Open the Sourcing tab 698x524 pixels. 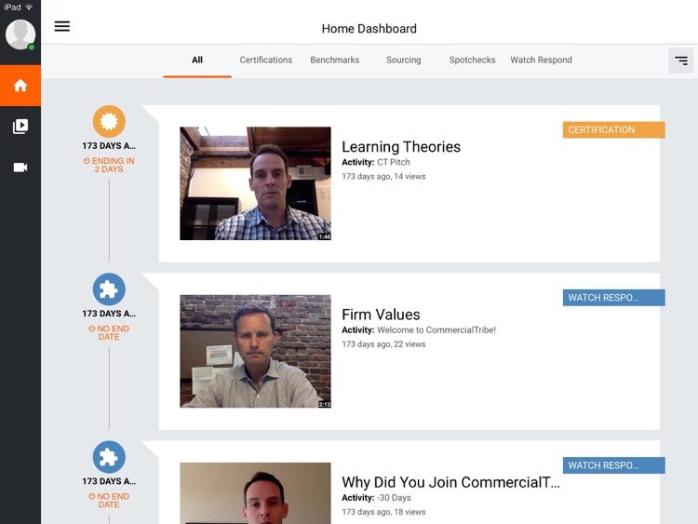[403, 60]
